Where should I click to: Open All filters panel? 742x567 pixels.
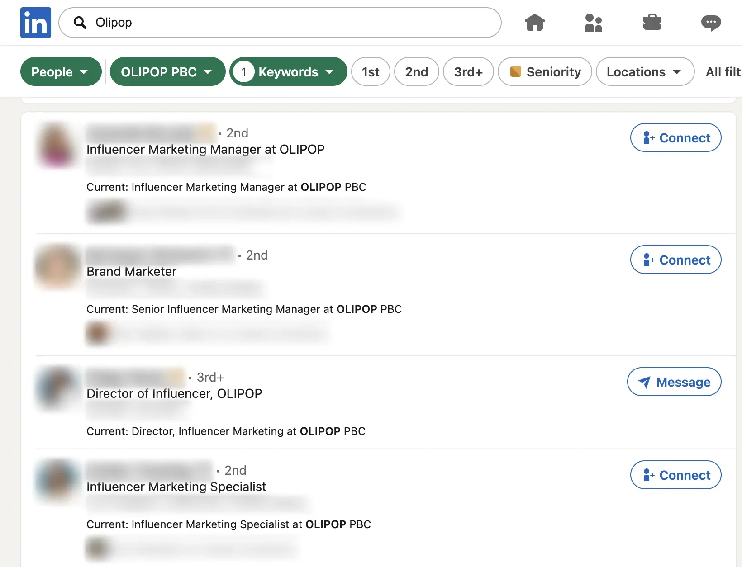click(723, 72)
